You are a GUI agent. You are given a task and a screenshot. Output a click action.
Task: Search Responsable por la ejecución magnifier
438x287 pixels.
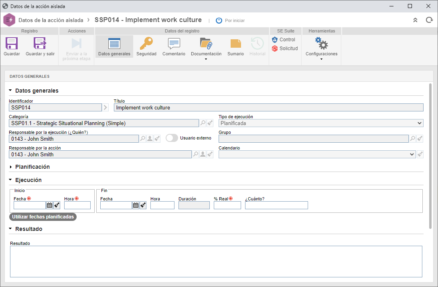pos(142,138)
